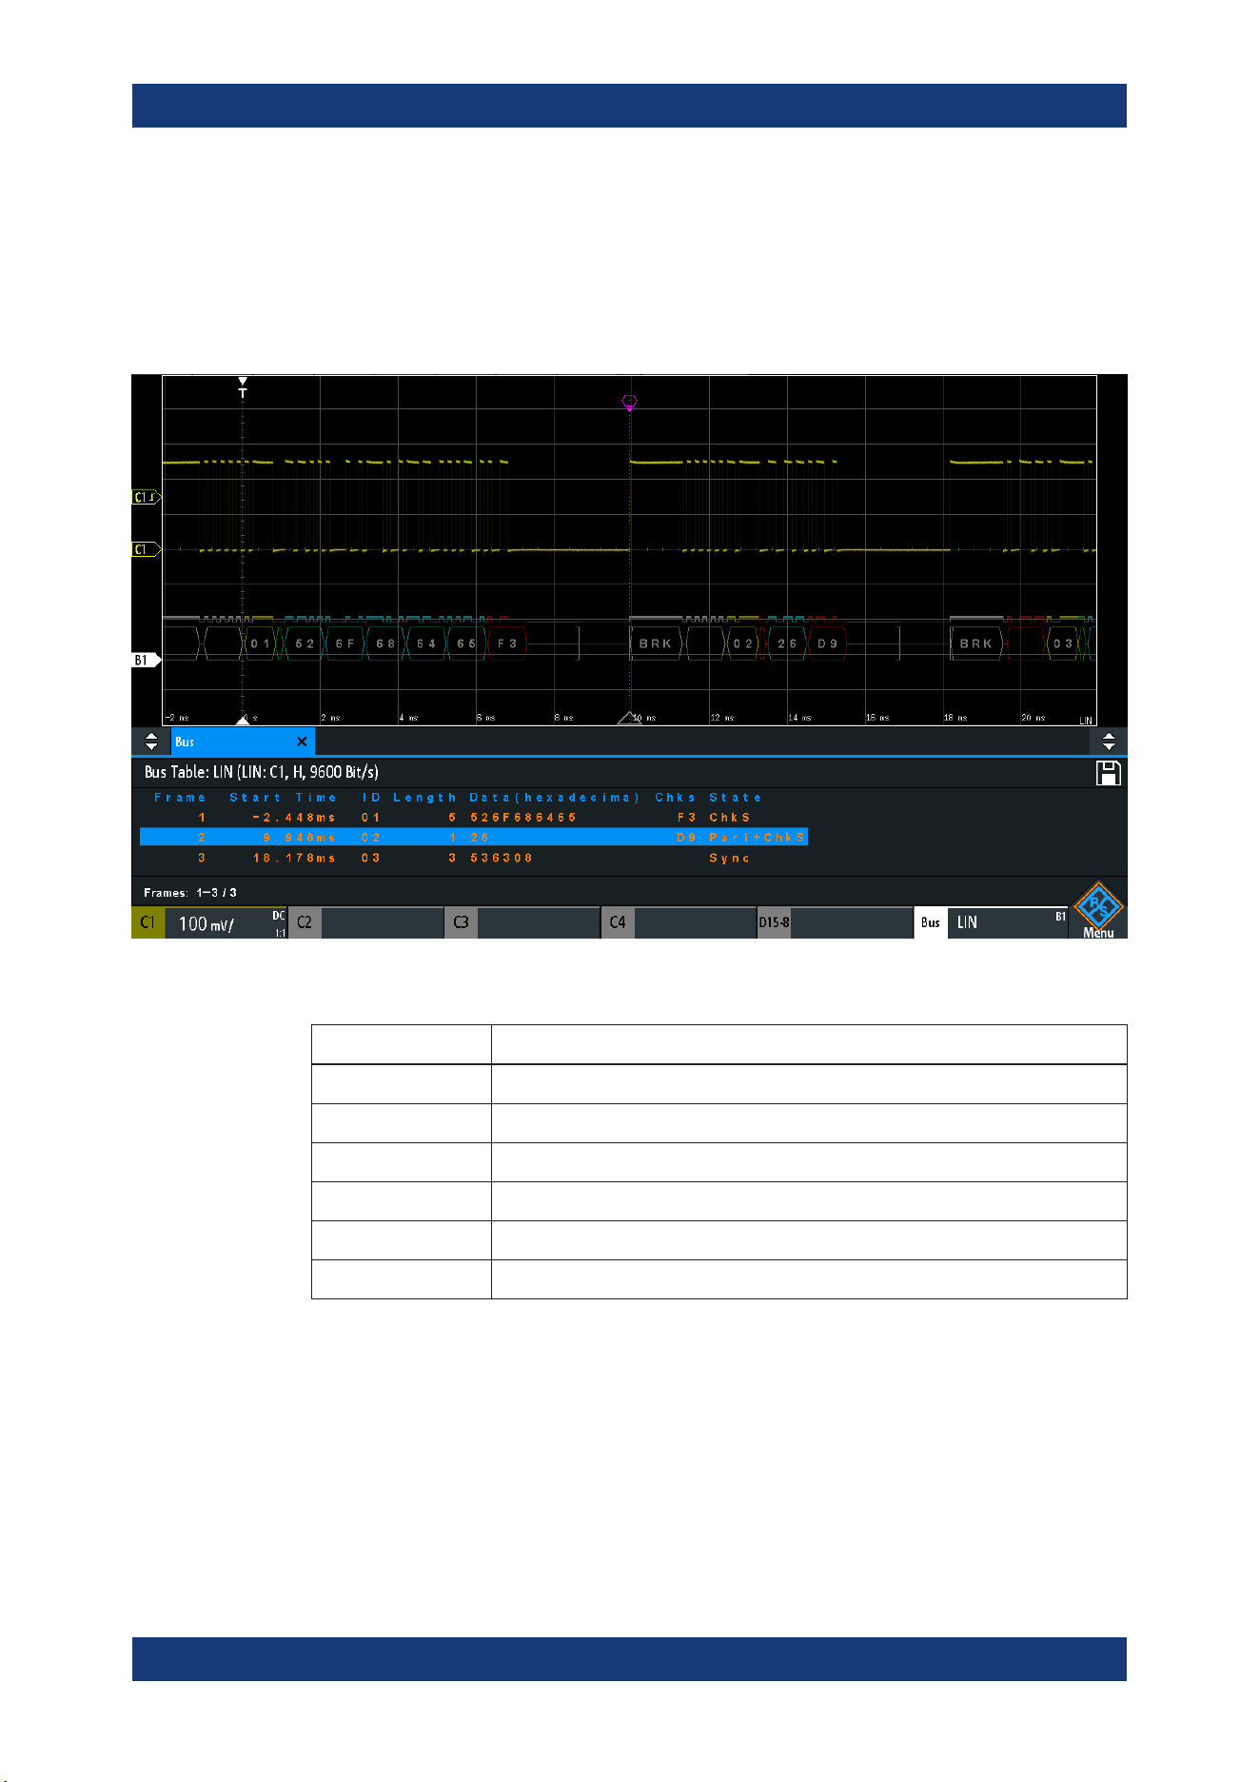
Task: Click the save bus table floppy icon
Action: coord(1108,773)
